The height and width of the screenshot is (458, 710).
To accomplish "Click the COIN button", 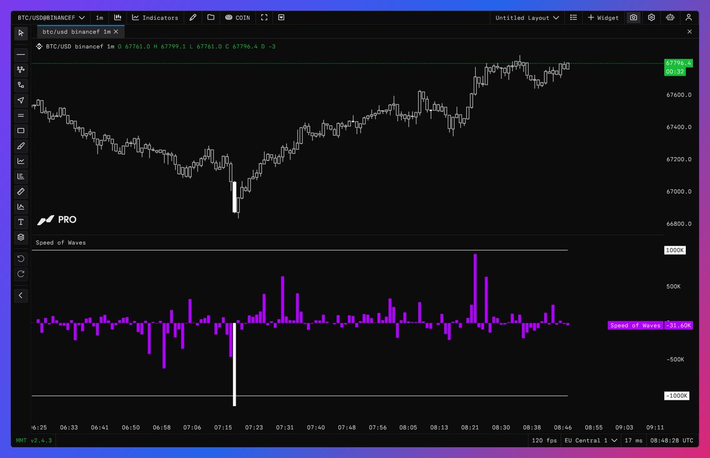I will [237, 18].
